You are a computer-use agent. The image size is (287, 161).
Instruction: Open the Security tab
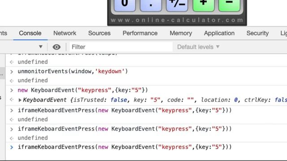coord(257,33)
